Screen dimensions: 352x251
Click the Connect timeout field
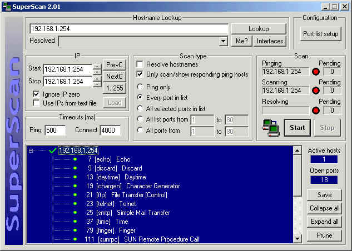point(110,130)
